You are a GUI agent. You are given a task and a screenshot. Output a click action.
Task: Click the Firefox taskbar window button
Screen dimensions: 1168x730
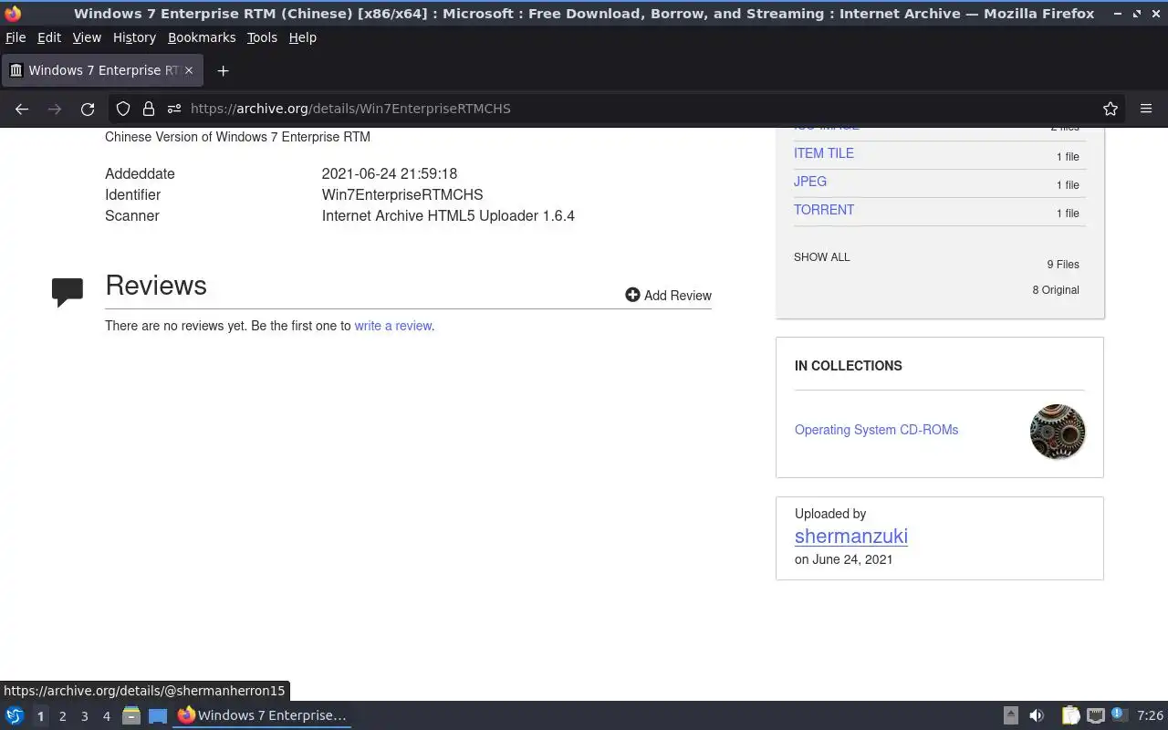click(263, 715)
